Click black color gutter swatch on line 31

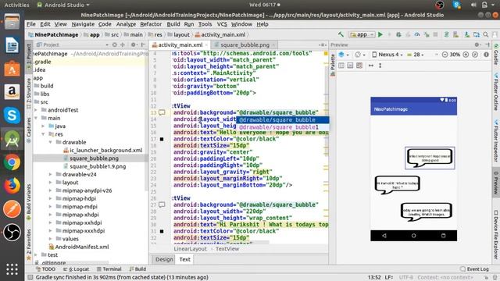pos(162,231)
